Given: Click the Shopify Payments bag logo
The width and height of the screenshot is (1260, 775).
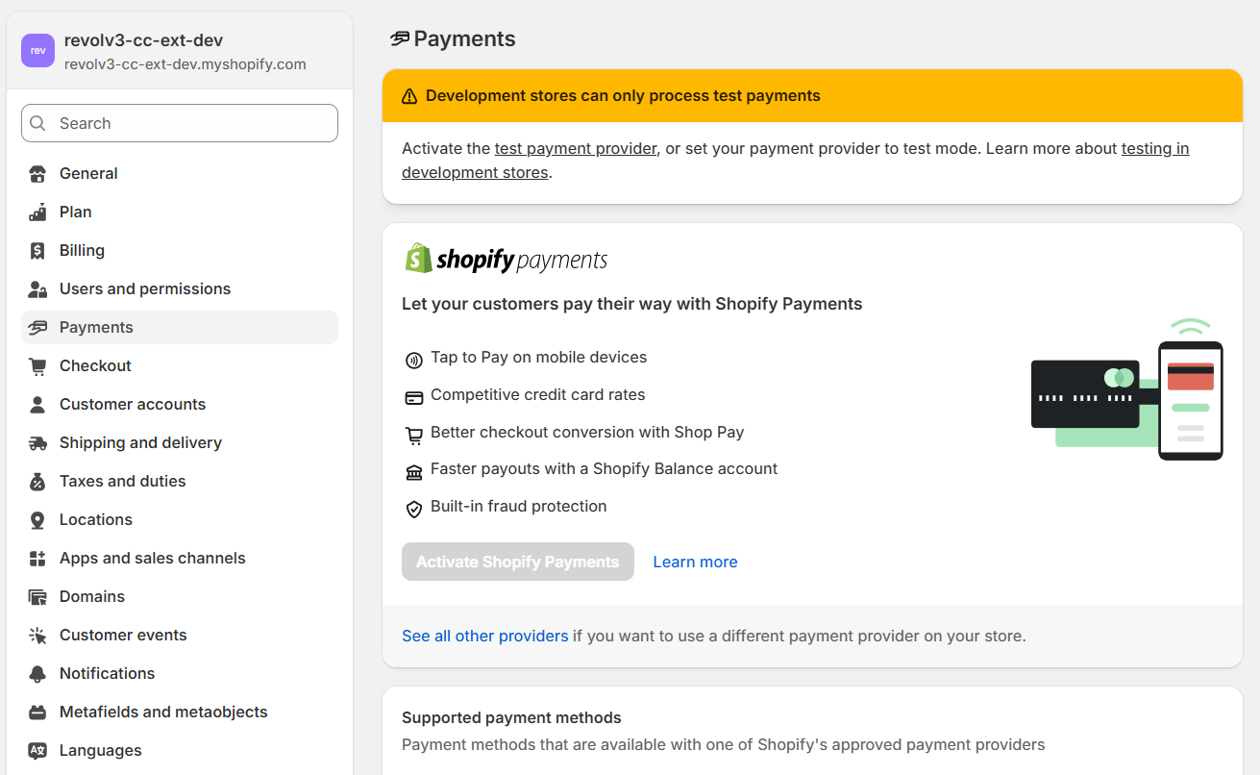Looking at the screenshot, I should 416,257.
